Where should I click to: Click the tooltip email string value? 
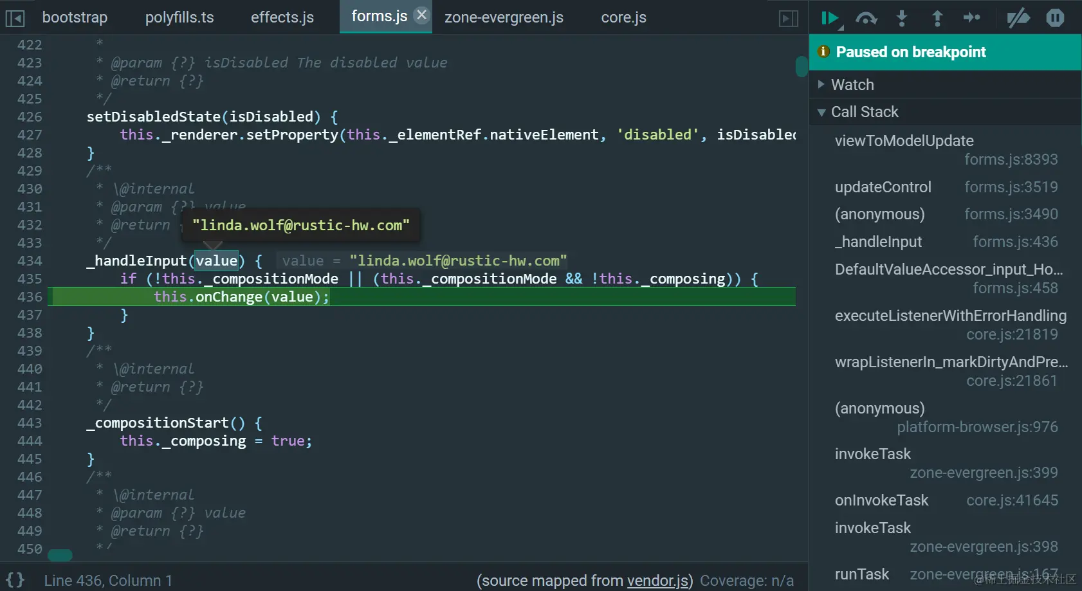pos(301,226)
